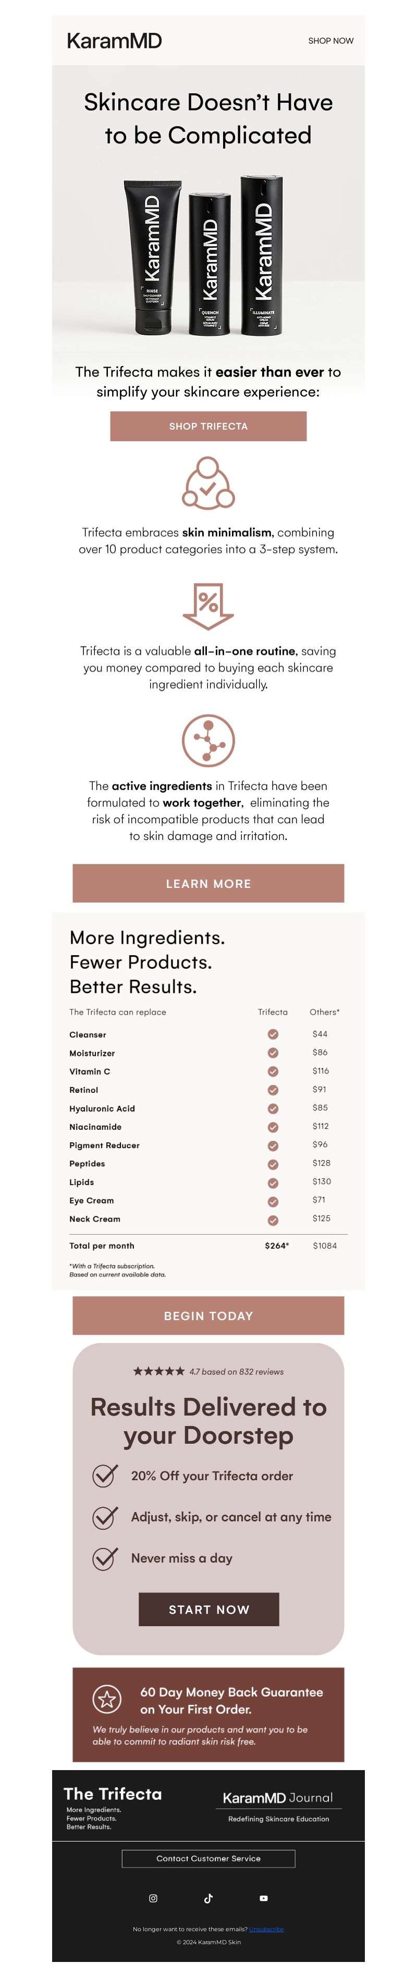Click the checkmark beside Retinol row
417x1975 pixels.
point(273,1090)
